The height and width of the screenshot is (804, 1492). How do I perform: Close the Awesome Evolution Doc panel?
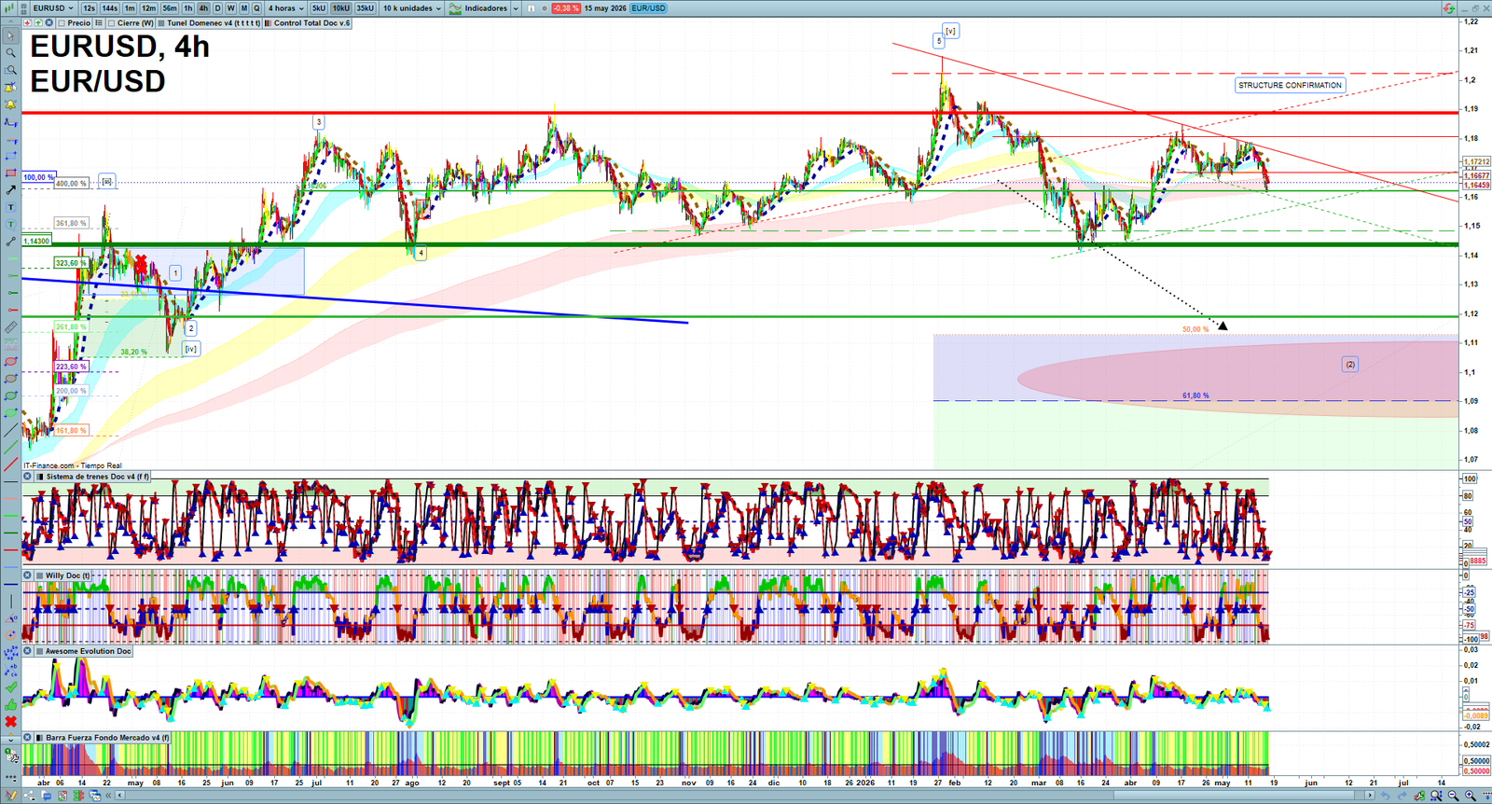tap(27, 651)
